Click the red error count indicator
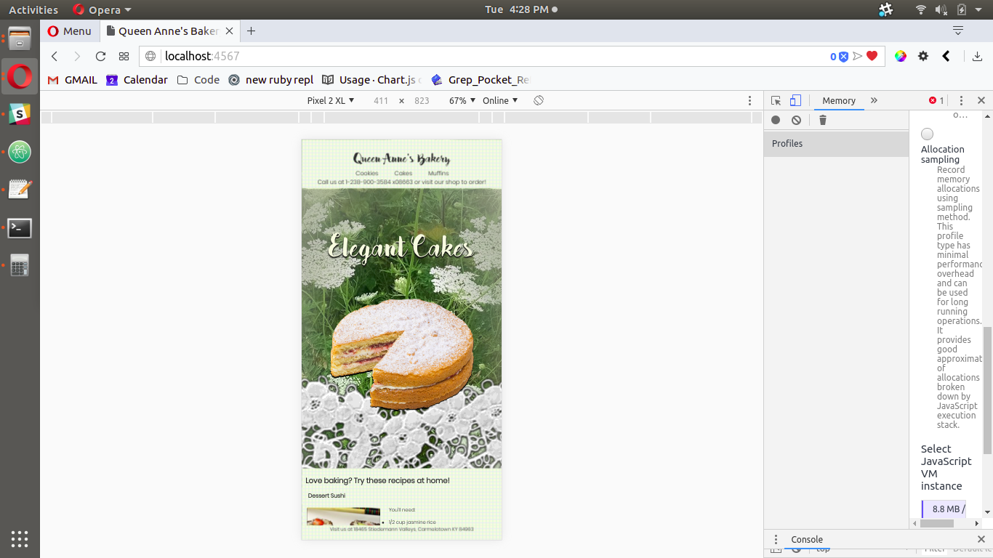This screenshot has height=558, width=993. [x=936, y=101]
